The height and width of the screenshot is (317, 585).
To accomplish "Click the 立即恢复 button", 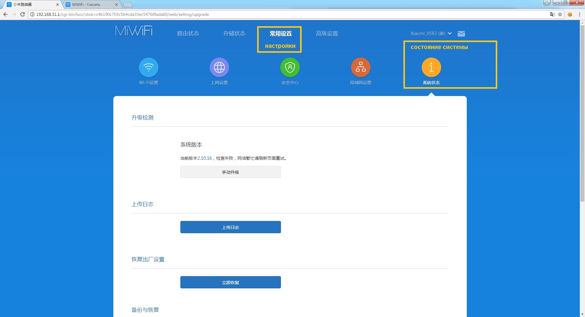I will [x=231, y=283].
